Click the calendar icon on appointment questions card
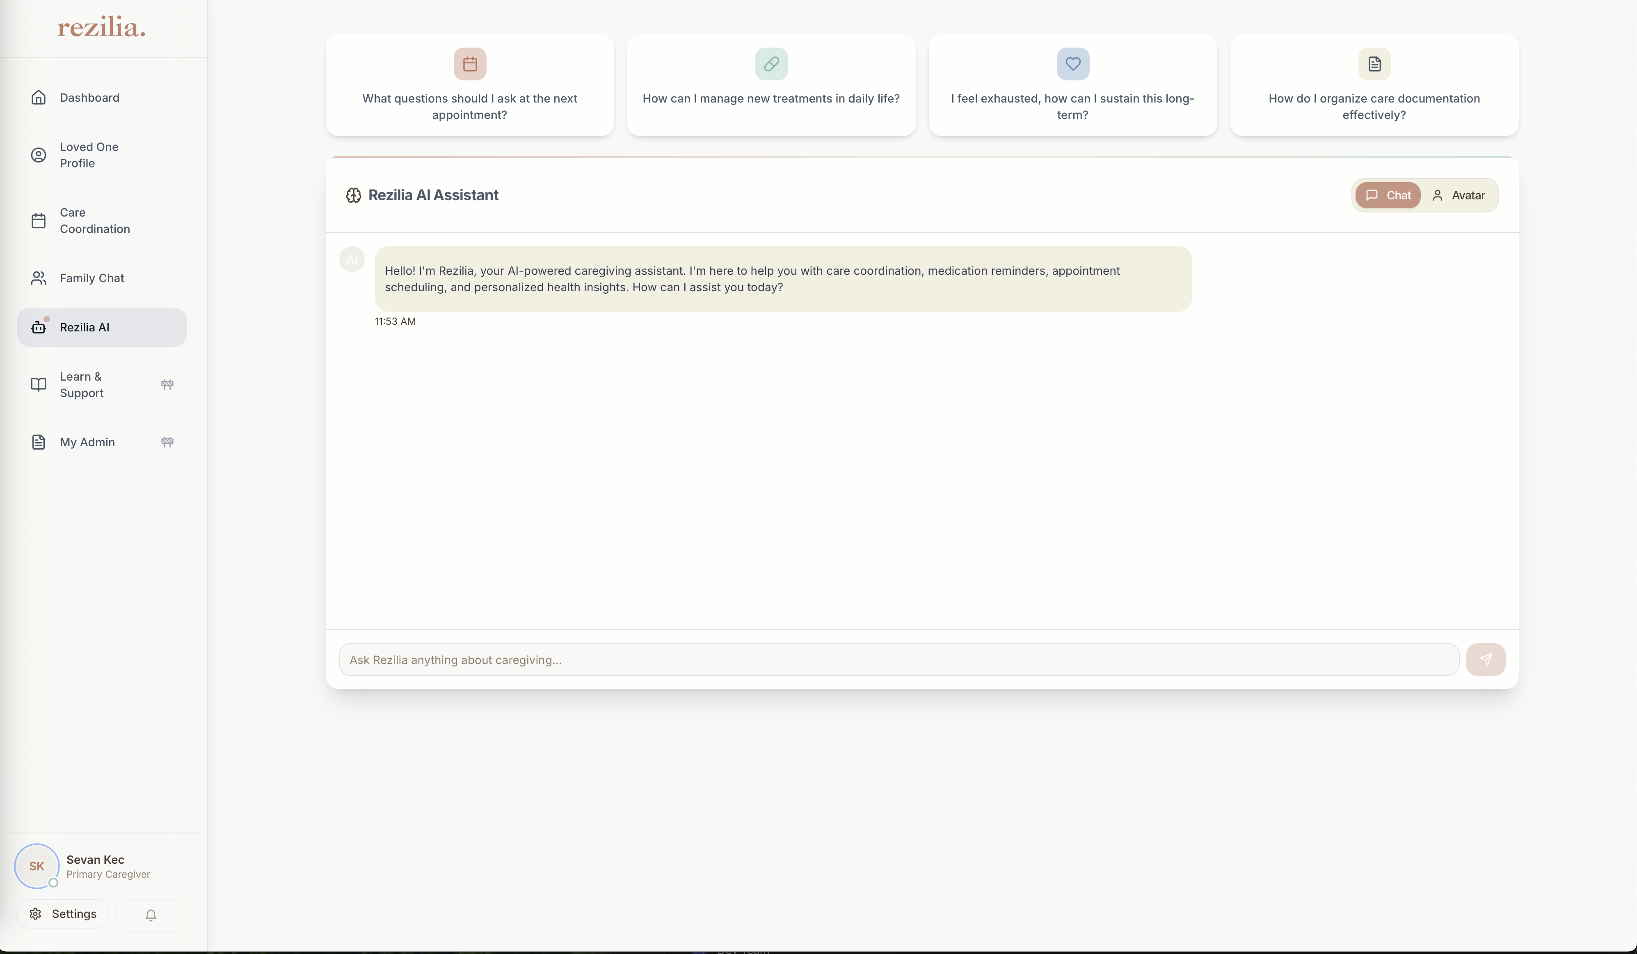 tap(470, 64)
